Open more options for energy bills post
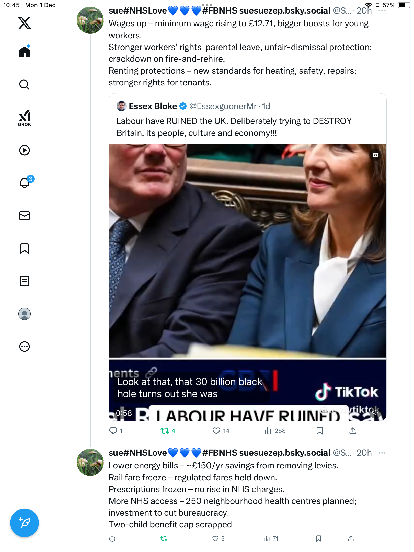The image size is (414, 552). click(382, 453)
